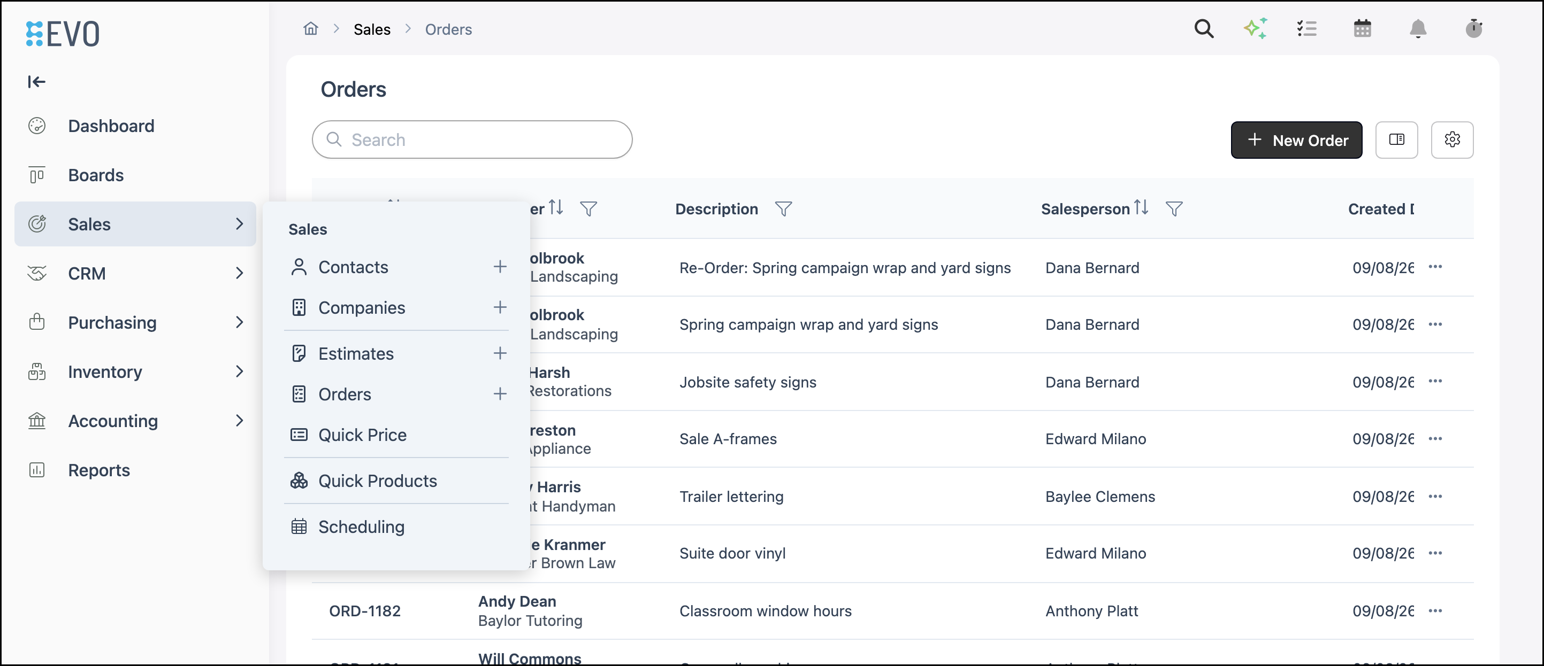Add new contact with plus icon
The image size is (1544, 666).
[500, 267]
